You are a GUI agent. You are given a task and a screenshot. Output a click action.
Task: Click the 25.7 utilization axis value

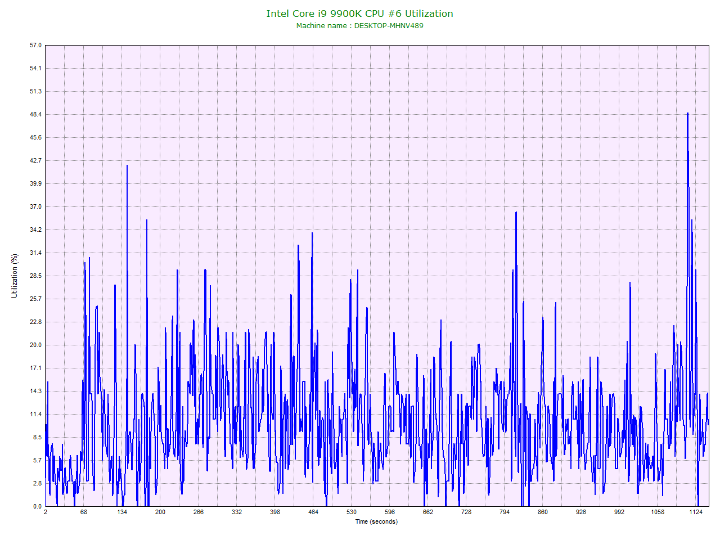[x=36, y=299]
